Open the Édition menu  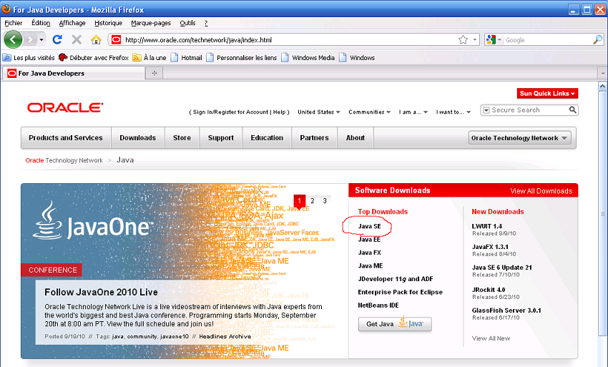click(x=41, y=23)
